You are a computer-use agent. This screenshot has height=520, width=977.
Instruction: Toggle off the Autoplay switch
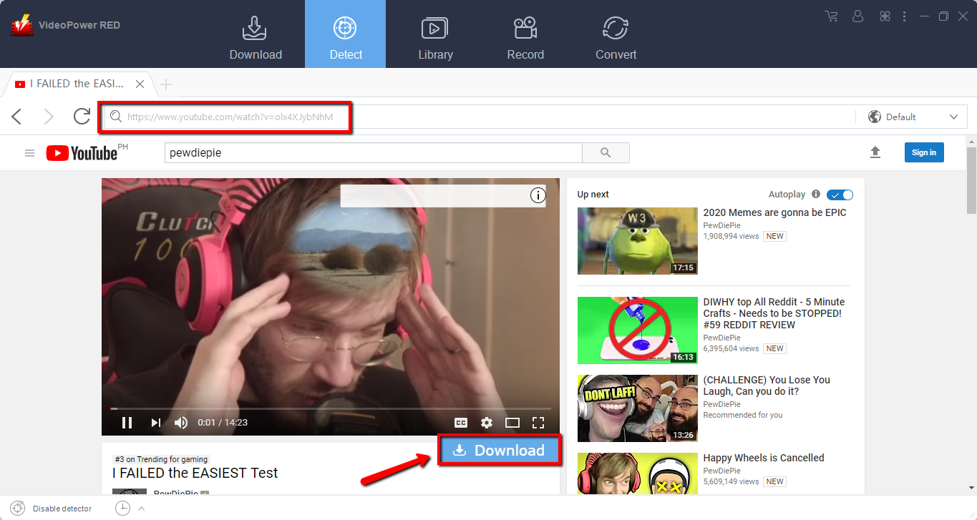[x=840, y=194]
